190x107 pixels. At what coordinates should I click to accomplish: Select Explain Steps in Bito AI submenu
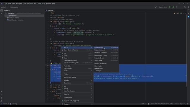[x=106, y=48]
